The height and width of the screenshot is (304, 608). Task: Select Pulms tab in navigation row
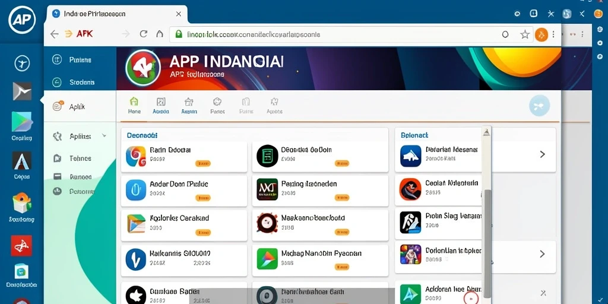point(246,106)
